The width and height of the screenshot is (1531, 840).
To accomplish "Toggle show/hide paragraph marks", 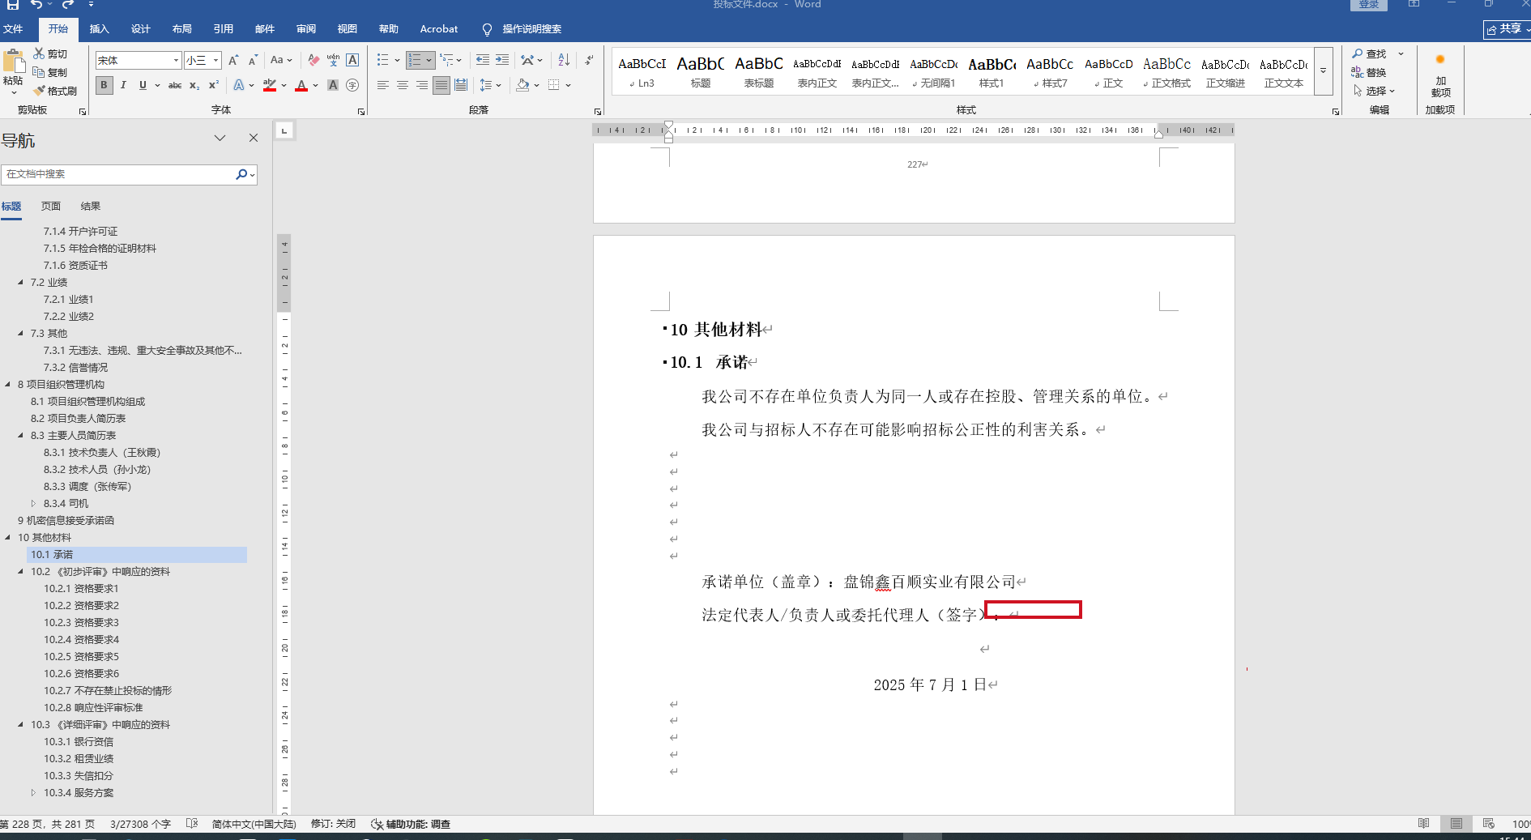I will (589, 60).
